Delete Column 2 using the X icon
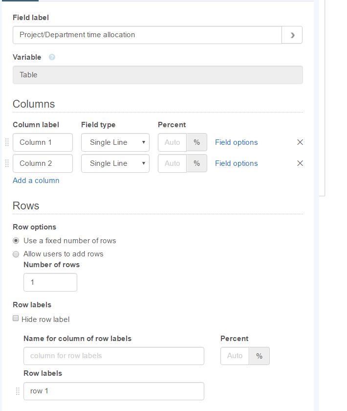 300,163
